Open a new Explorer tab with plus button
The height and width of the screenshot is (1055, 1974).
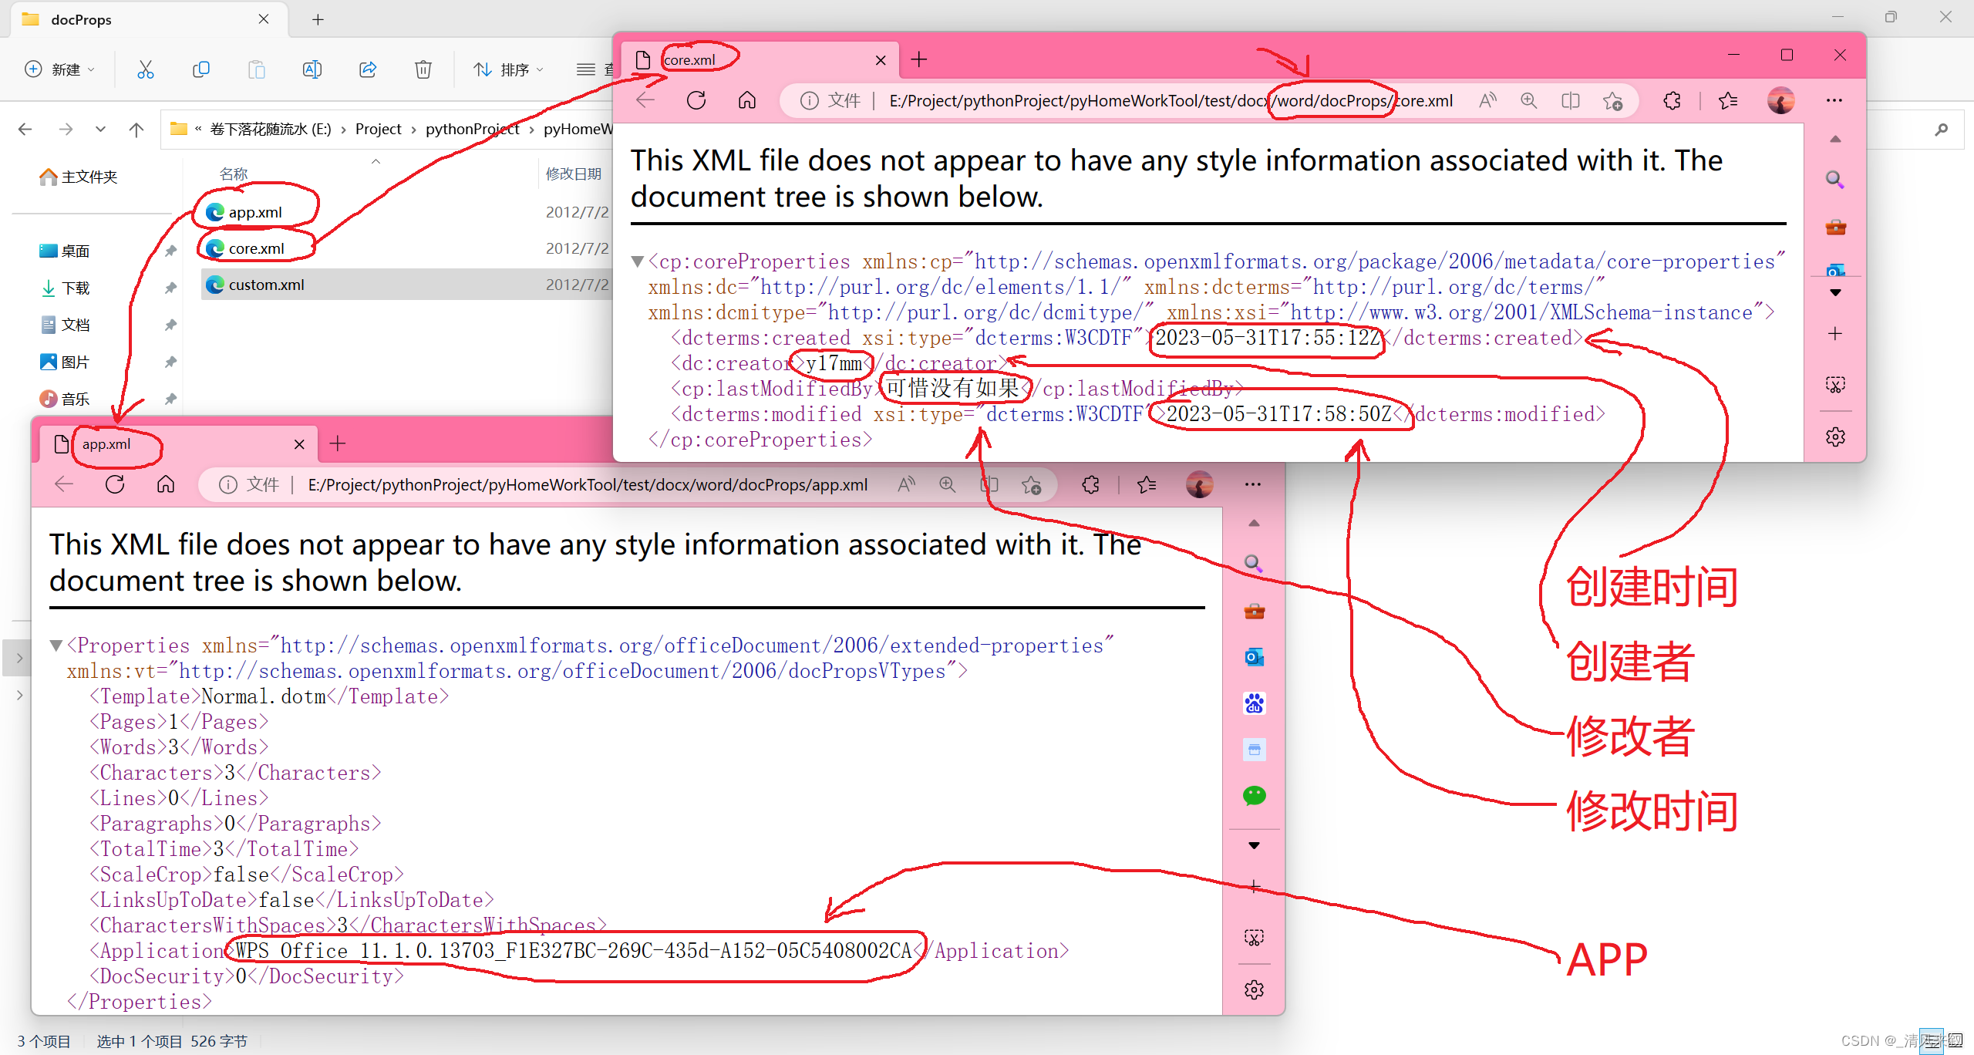(318, 19)
